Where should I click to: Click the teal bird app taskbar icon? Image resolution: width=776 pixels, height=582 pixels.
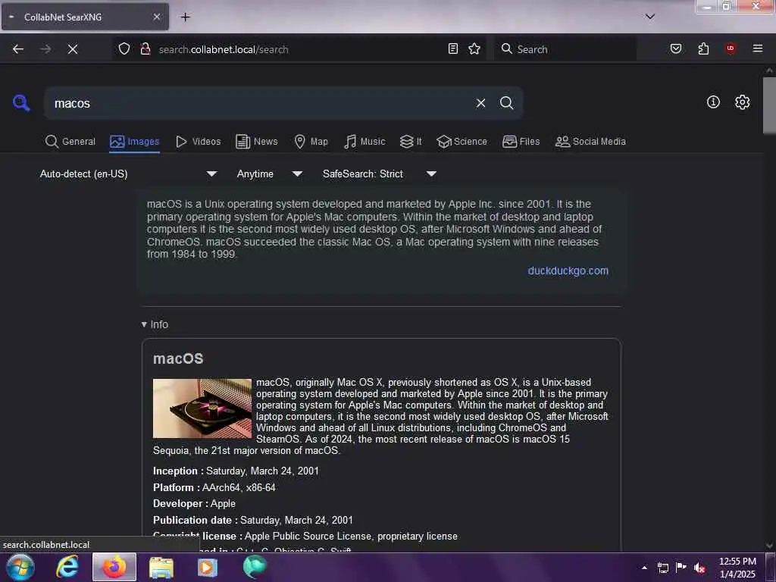(255, 567)
